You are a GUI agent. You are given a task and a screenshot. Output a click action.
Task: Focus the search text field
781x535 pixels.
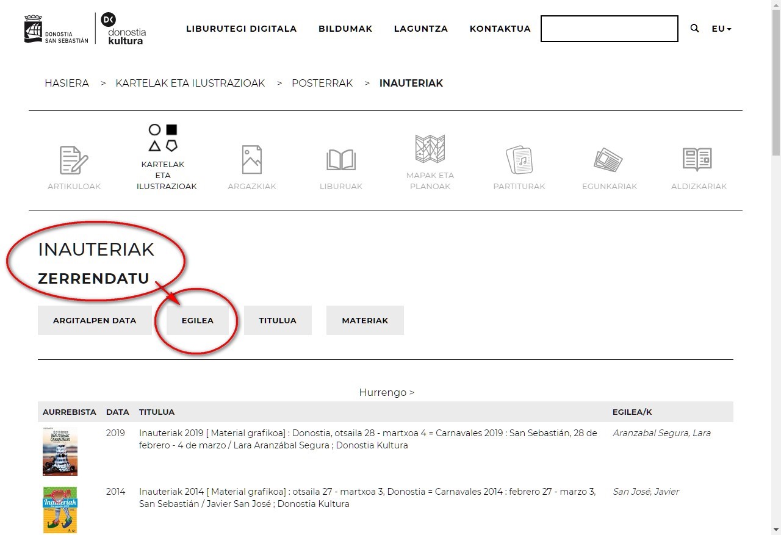609,29
